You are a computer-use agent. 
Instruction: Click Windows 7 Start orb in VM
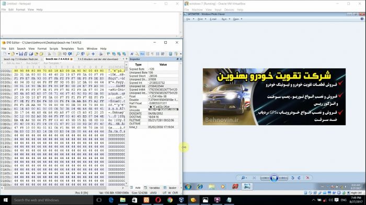click(188, 187)
